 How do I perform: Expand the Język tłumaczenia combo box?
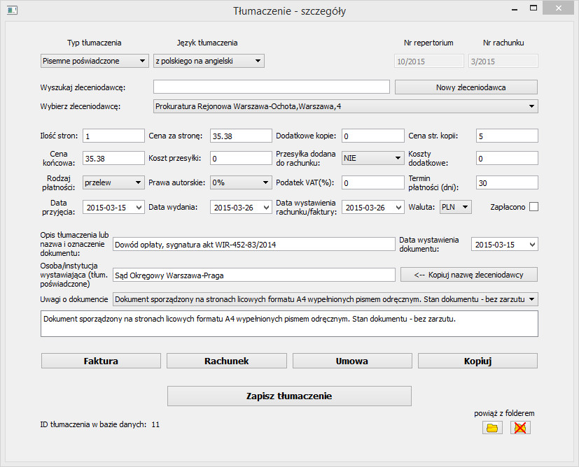(x=209, y=61)
